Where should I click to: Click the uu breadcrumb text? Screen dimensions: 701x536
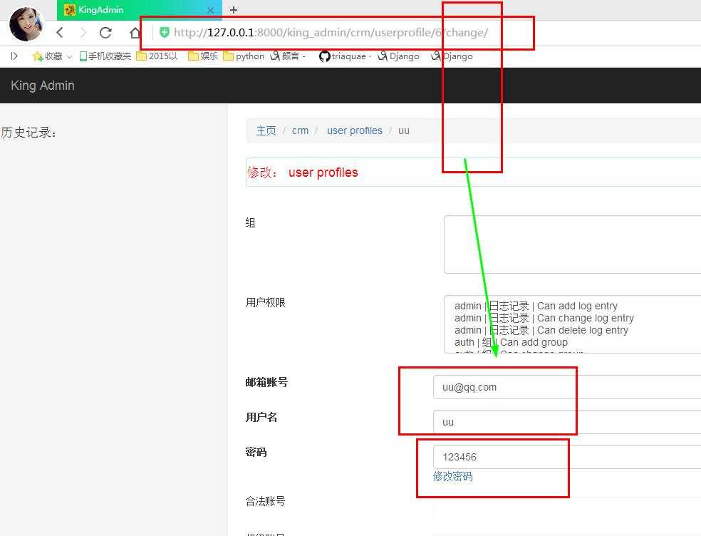coord(404,130)
